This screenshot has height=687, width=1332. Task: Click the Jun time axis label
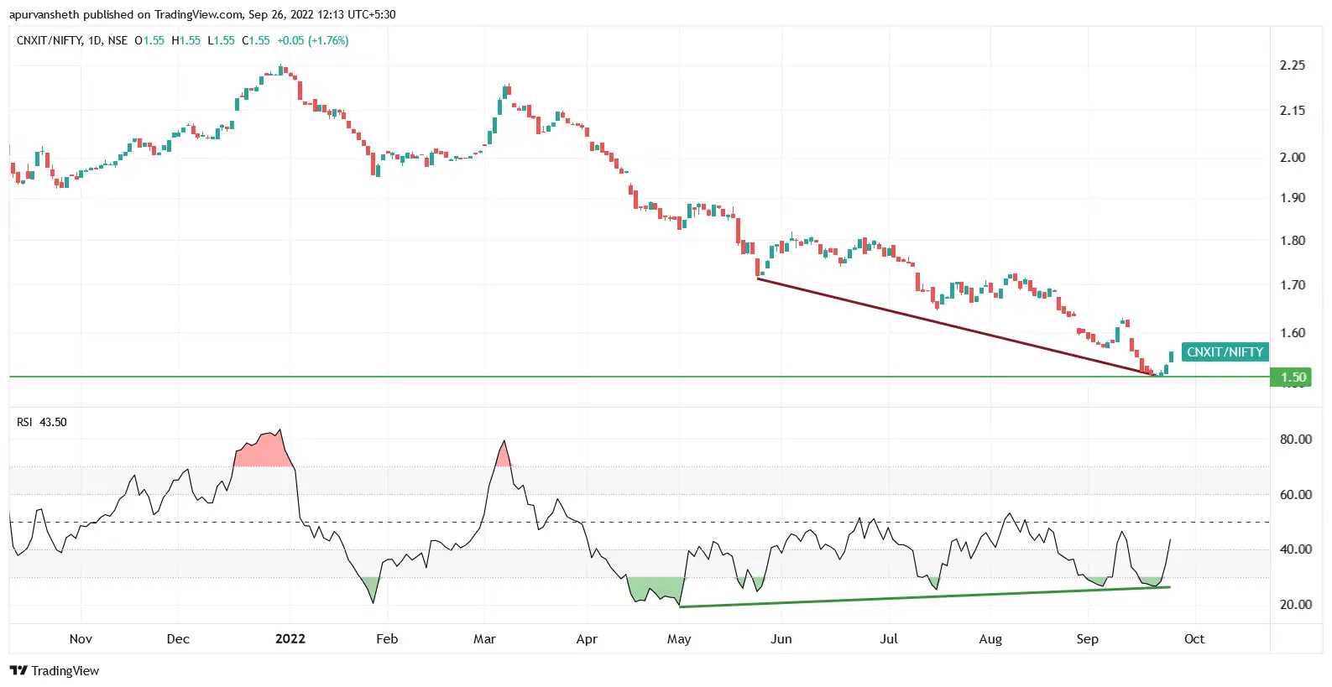pyautogui.click(x=781, y=639)
